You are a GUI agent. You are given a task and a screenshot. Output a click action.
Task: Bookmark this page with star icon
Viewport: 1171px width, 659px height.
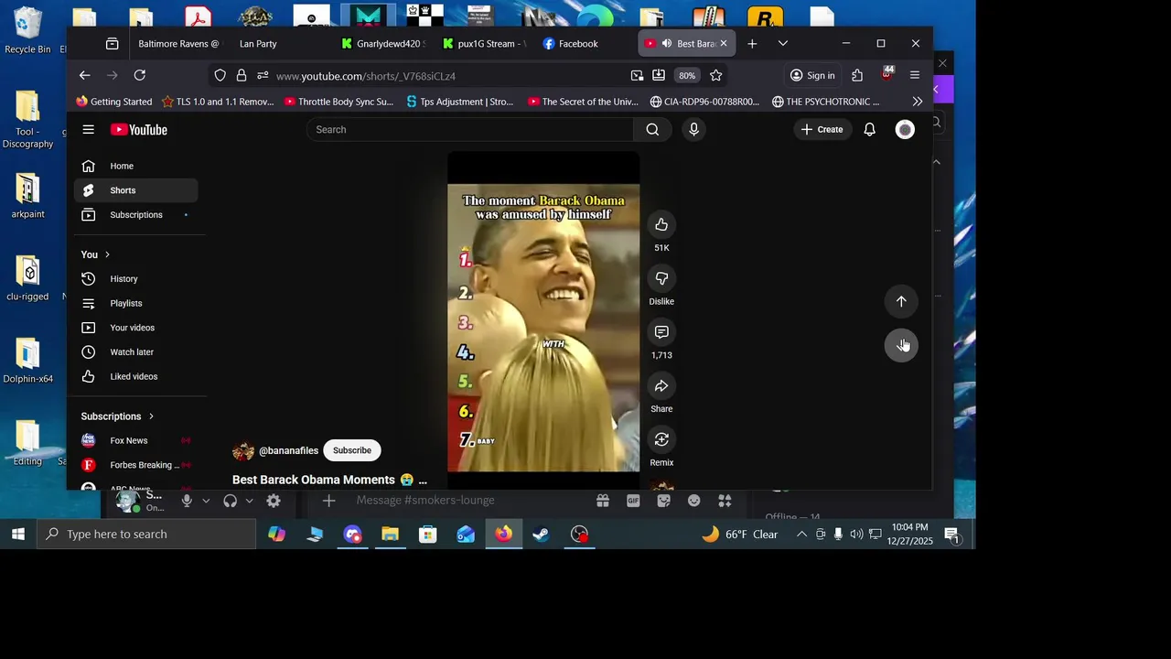pos(716,75)
